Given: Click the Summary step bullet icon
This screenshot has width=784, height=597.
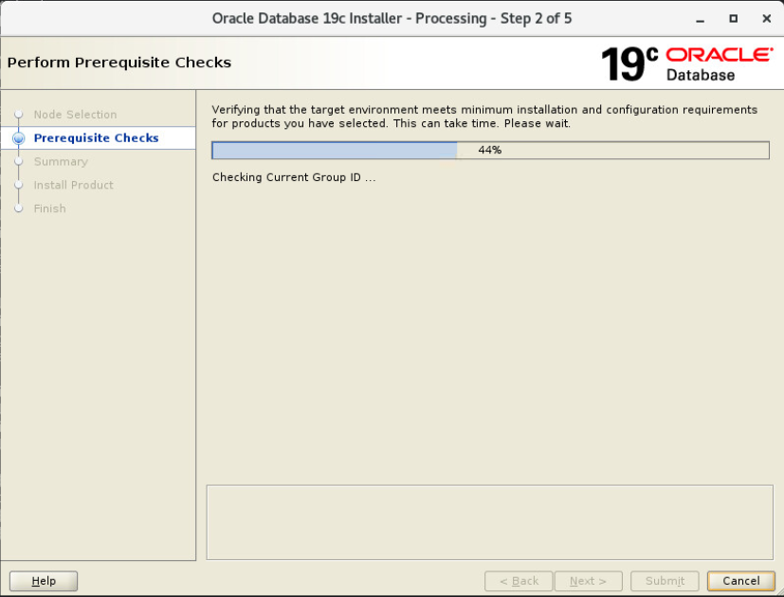Looking at the screenshot, I should pyautogui.click(x=19, y=161).
